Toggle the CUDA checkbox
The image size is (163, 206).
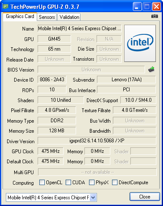coord(68,183)
